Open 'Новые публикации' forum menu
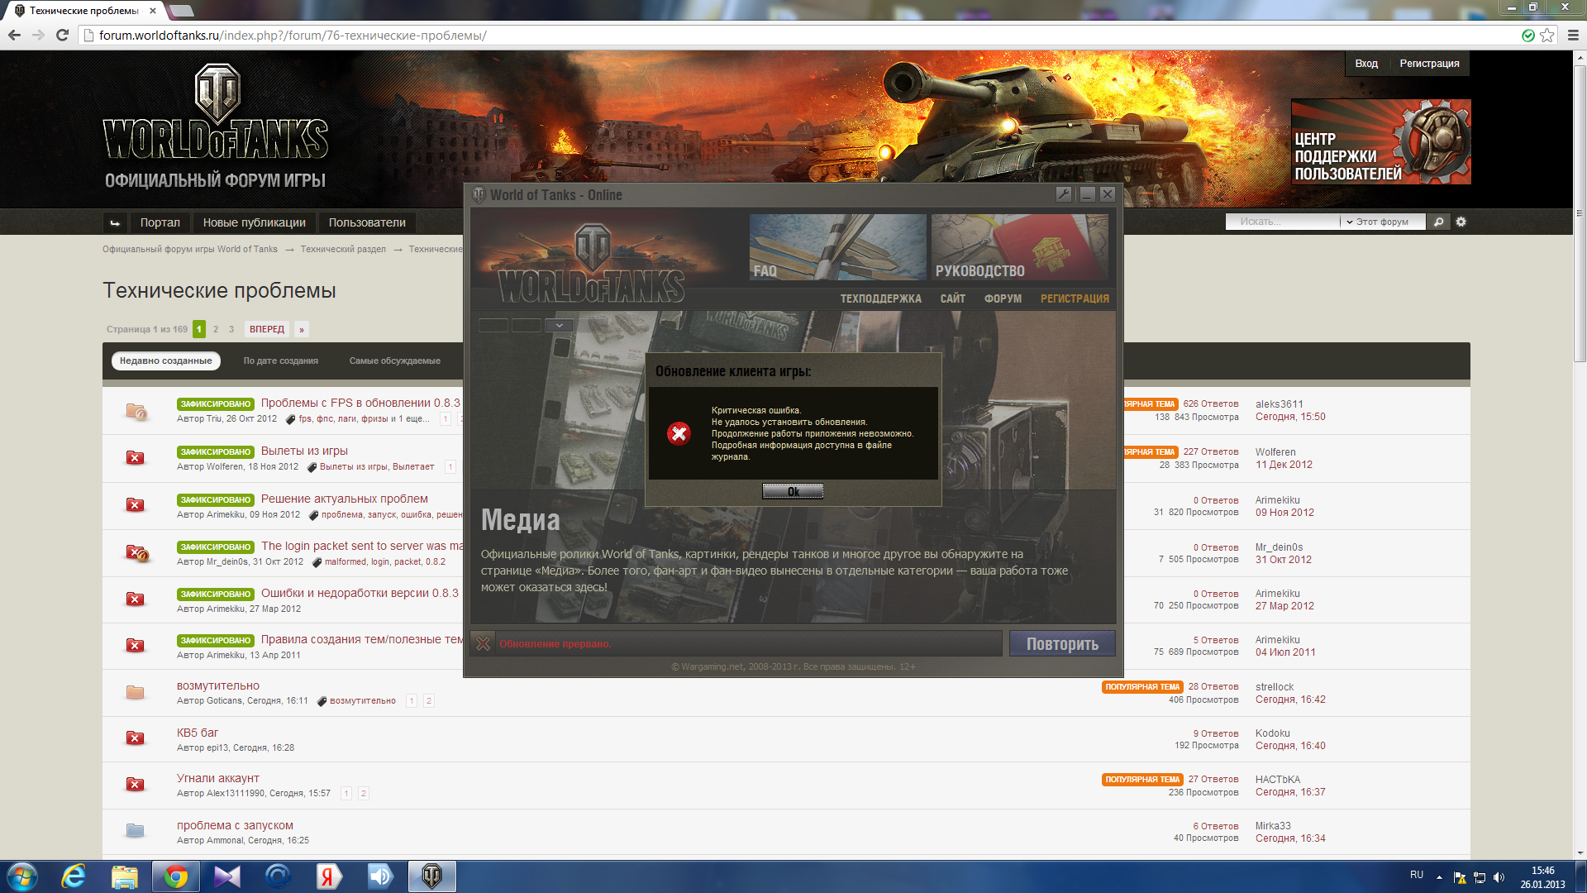 pos(254,222)
